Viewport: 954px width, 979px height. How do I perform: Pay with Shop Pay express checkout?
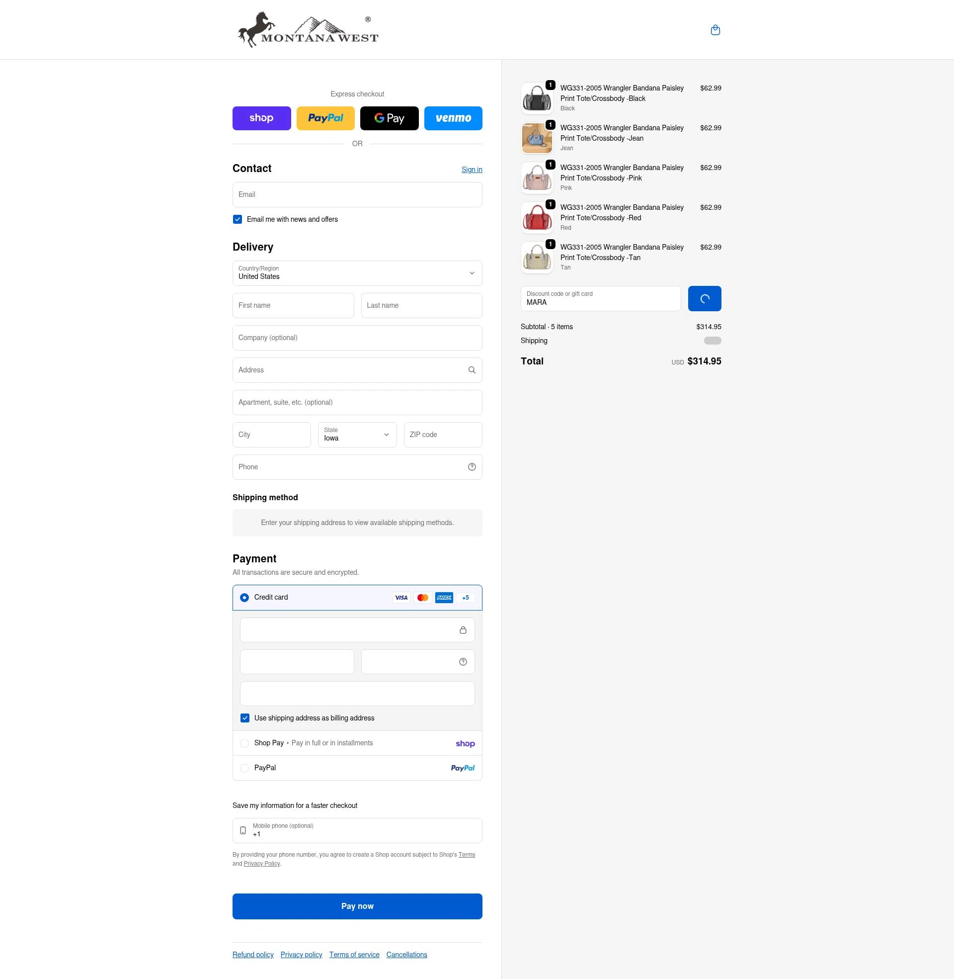[x=261, y=118]
